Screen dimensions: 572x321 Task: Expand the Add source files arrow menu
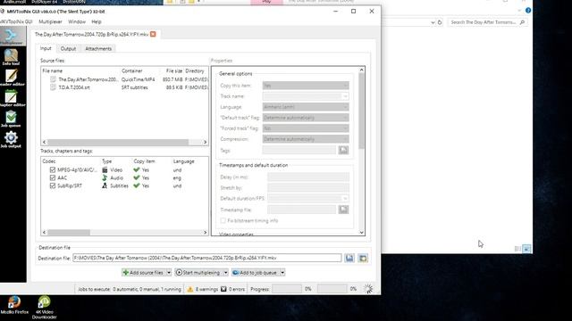click(169, 272)
